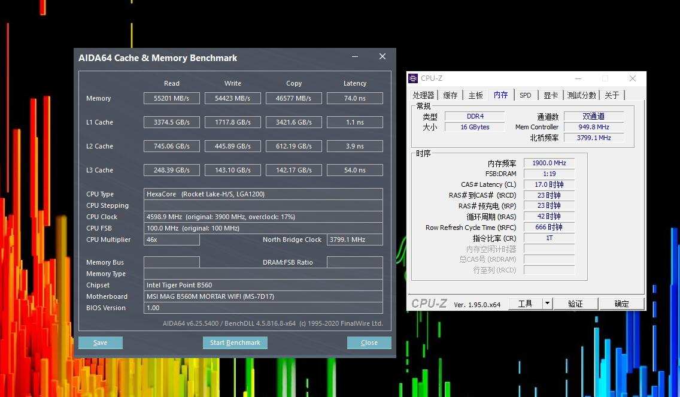The width and height of the screenshot is (680, 397).
Task: Open the 测试分数 benchmark tab
Action: pos(581,95)
